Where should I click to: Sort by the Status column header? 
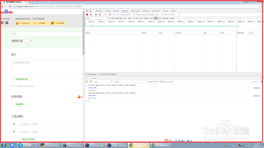tap(149, 33)
